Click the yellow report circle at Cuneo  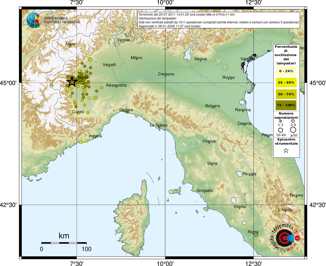tap(78, 113)
